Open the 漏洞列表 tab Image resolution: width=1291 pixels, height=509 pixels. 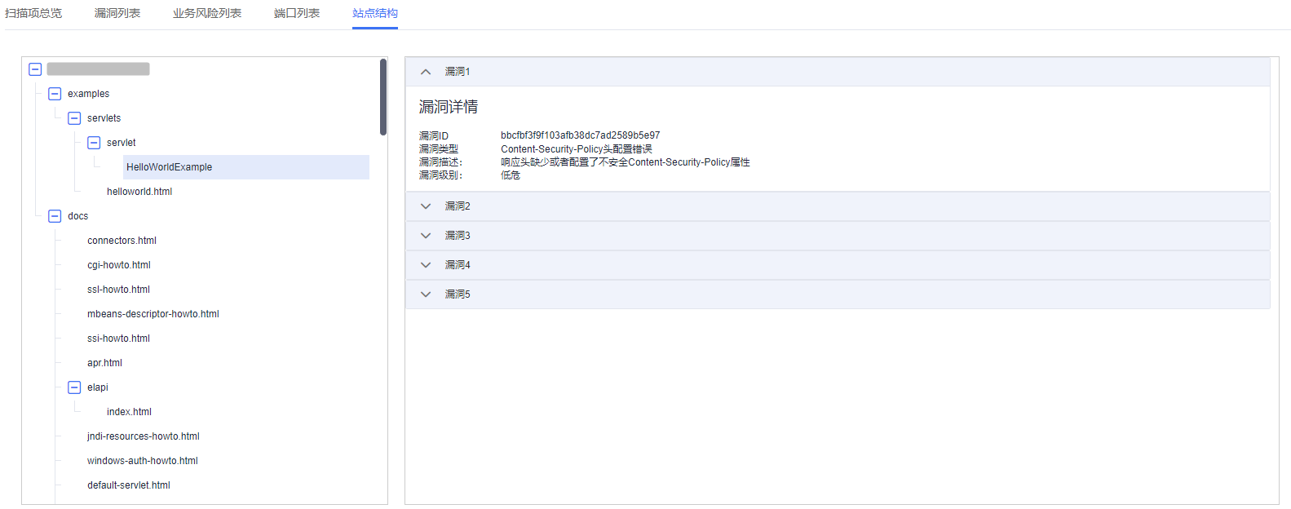117,13
